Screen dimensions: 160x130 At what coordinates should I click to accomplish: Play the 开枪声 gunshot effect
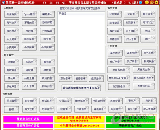[x=12, y=78]
